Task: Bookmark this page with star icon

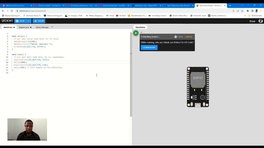Action: 242,11
